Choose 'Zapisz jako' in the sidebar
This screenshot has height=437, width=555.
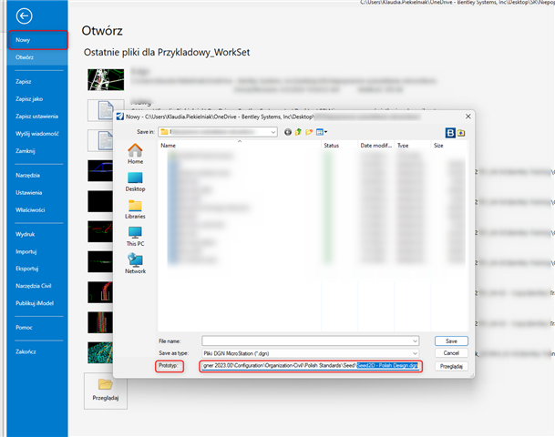29,99
